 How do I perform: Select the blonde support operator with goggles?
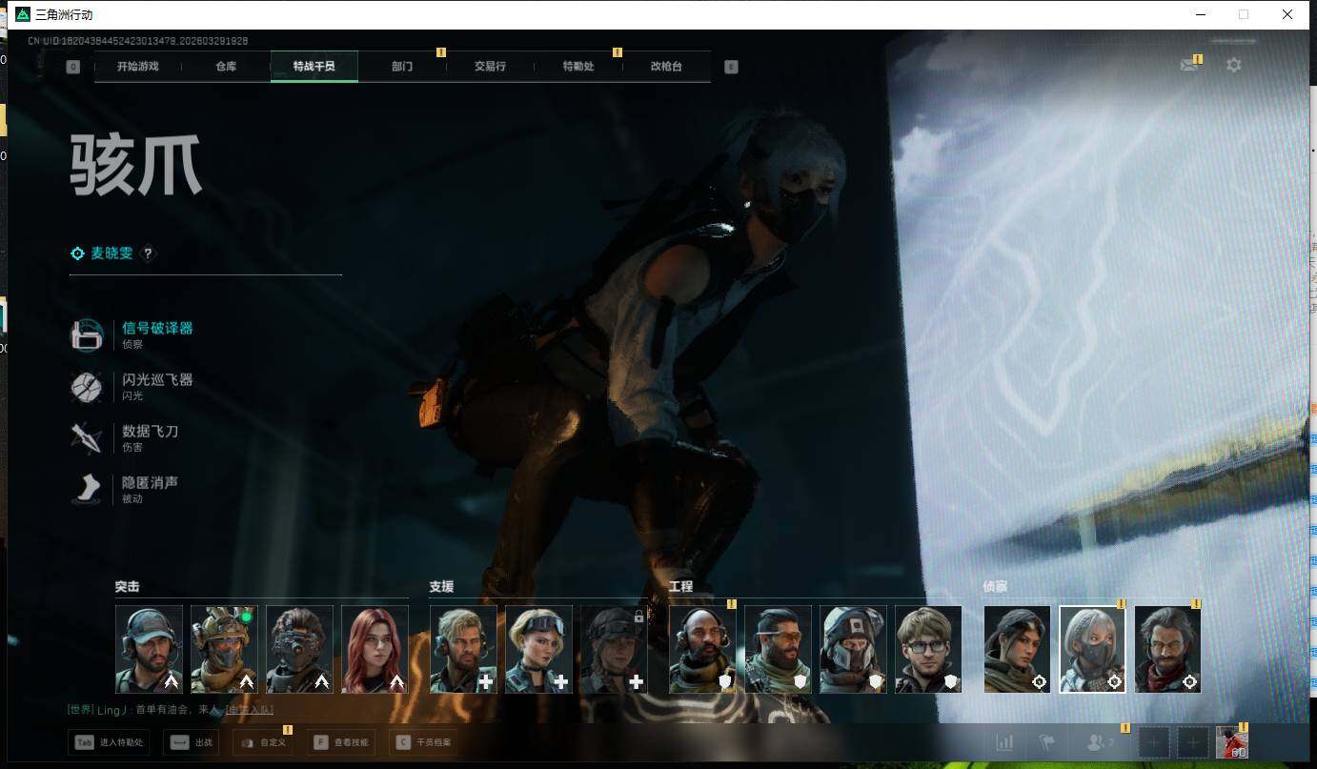point(538,649)
